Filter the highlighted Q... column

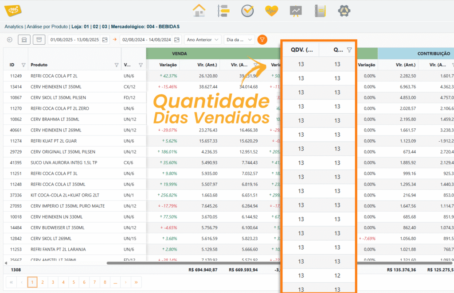pyautogui.click(x=349, y=50)
